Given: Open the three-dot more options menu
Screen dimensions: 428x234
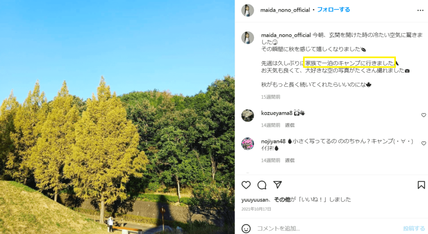Looking at the screenshot, I should click(x=420, y=10).
